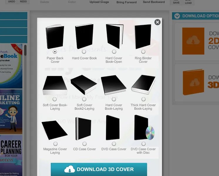Click the template list scrollbar handle
The height and width of the screenshot is (176, 219).
(x=25, y=50)
